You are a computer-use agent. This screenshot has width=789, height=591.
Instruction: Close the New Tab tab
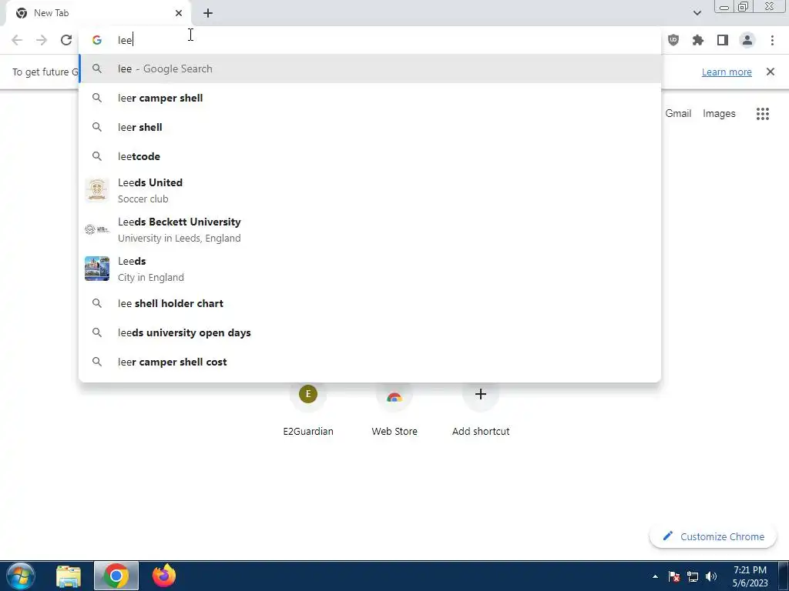pyautogui.click(x=179, y=13)
